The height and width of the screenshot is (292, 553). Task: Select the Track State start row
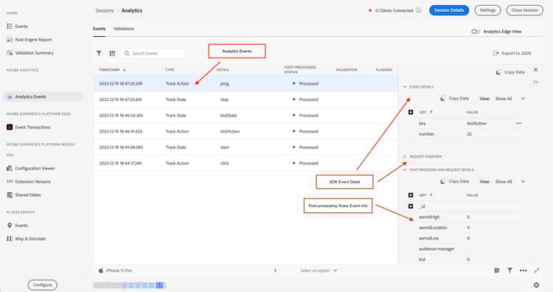coord(246,147)
